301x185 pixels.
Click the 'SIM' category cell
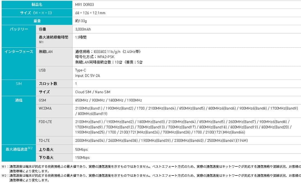pyautogui.click(x=19, y=88)
